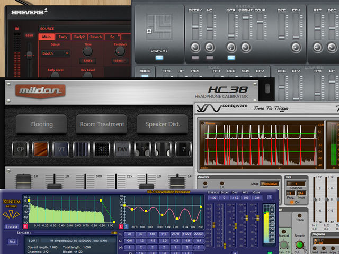
Task: Select the wood flooring icon in HC38
Action: (x=40, y=149)
